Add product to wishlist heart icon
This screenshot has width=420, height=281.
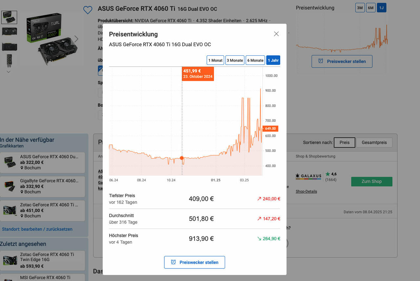pos(88,10)
